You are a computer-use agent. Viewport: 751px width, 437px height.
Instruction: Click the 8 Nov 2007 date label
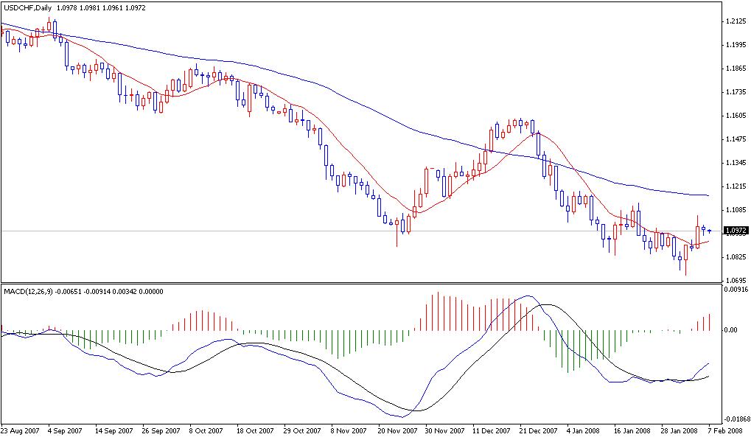[x=348, y=431]
